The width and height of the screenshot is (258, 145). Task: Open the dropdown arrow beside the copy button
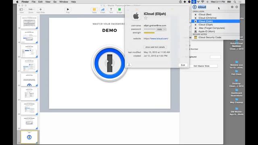tap(164, 29)
